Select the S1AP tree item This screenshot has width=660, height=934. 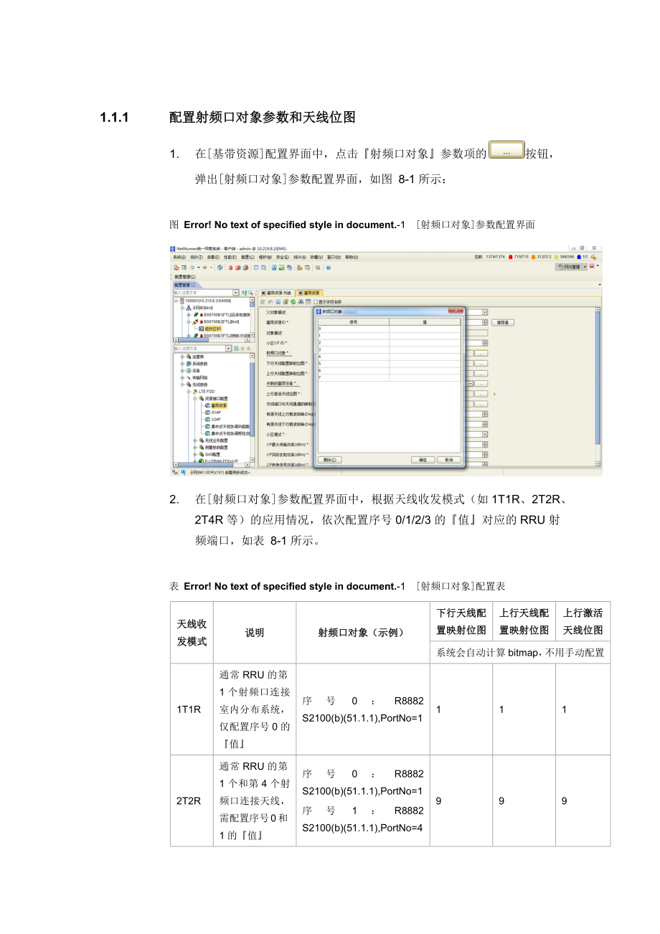[214, 412]
